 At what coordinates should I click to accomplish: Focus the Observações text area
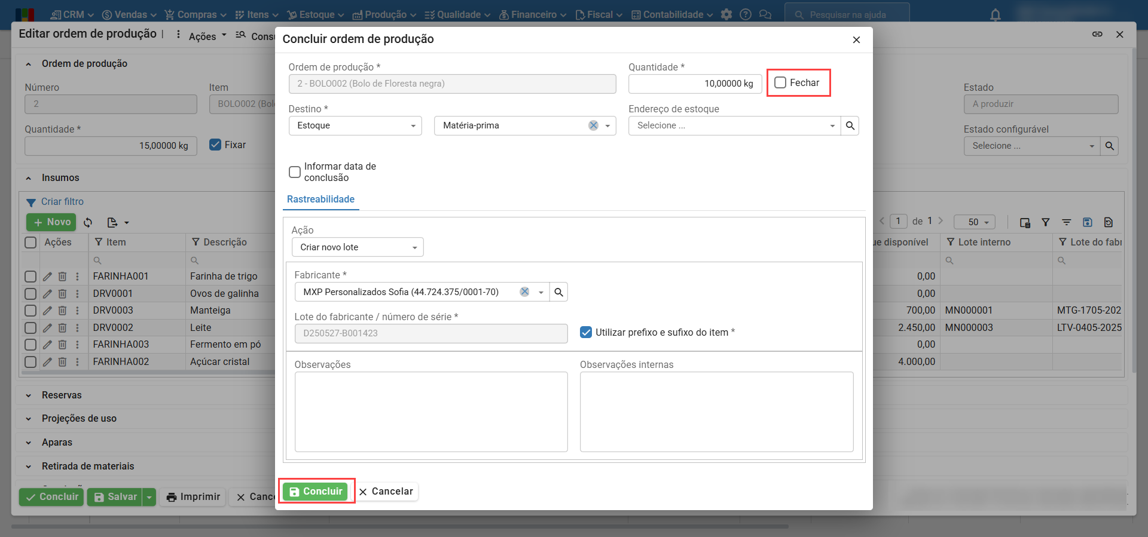[x=431, y=412]
